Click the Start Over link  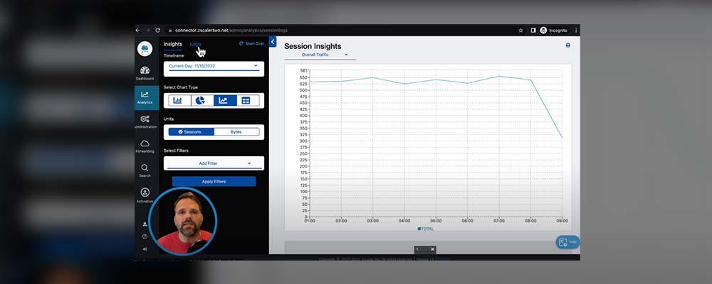[251, 44]
